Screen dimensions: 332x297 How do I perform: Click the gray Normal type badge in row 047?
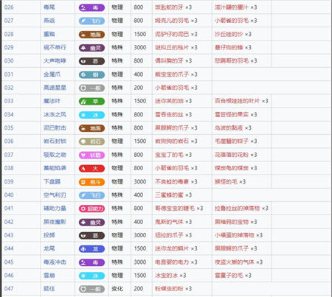point(91,289)
